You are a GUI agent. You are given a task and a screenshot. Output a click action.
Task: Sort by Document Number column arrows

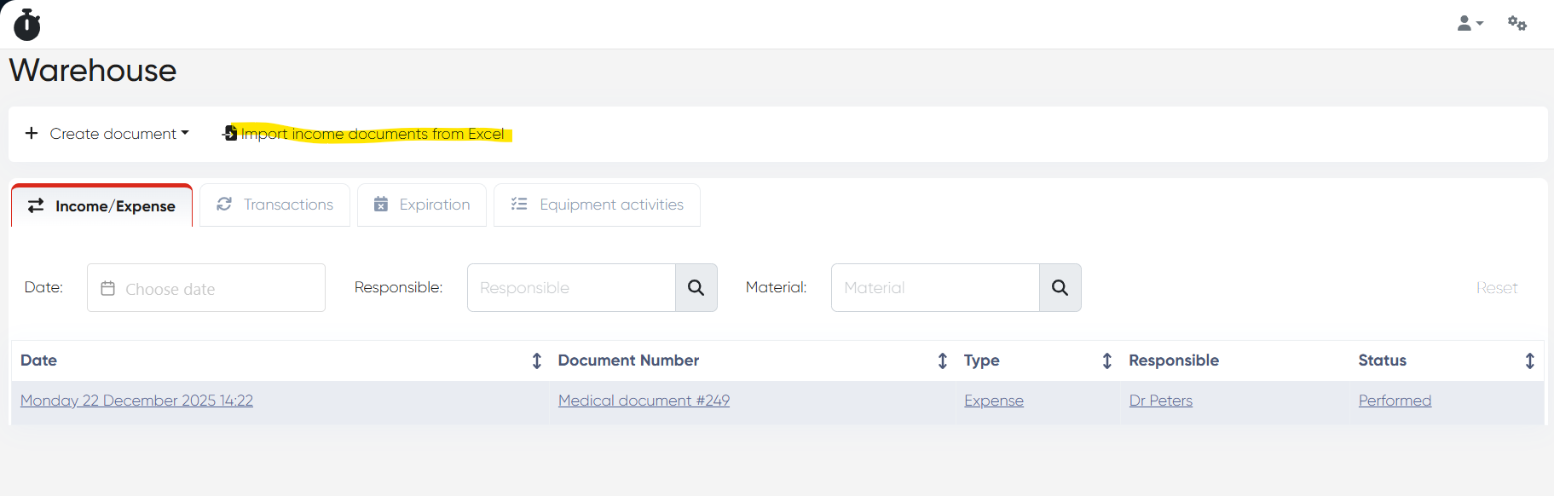tap(942, 360)
